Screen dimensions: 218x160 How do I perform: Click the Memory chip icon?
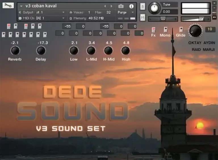(71, 18)
